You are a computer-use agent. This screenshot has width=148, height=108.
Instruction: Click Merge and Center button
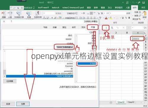click(x=71, y=18)
